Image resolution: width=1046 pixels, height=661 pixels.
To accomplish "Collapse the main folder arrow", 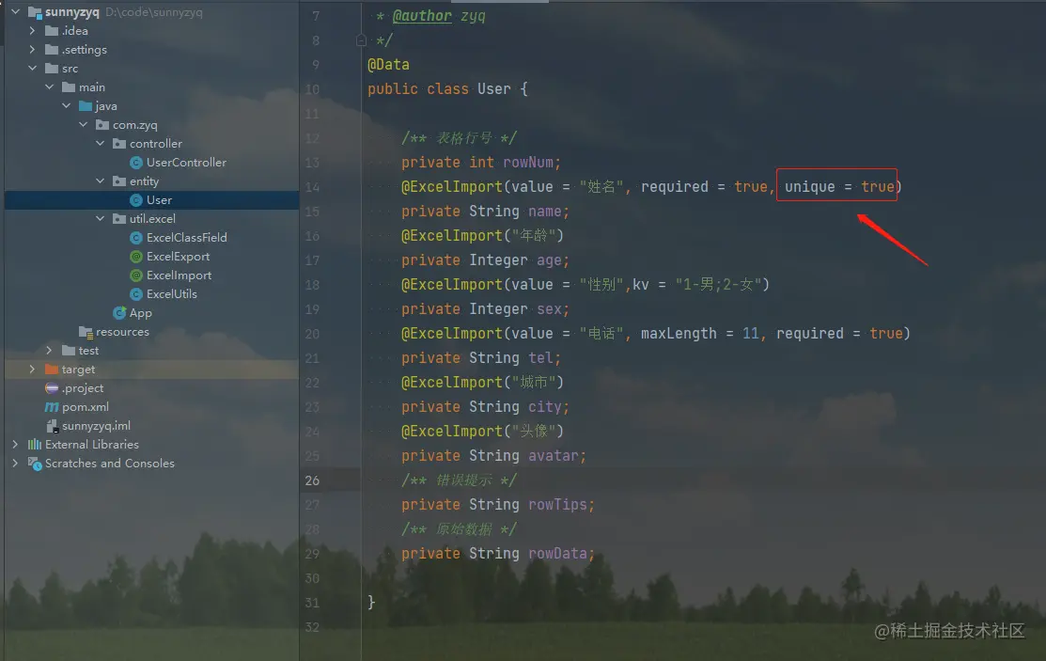I will pos(50,87).
